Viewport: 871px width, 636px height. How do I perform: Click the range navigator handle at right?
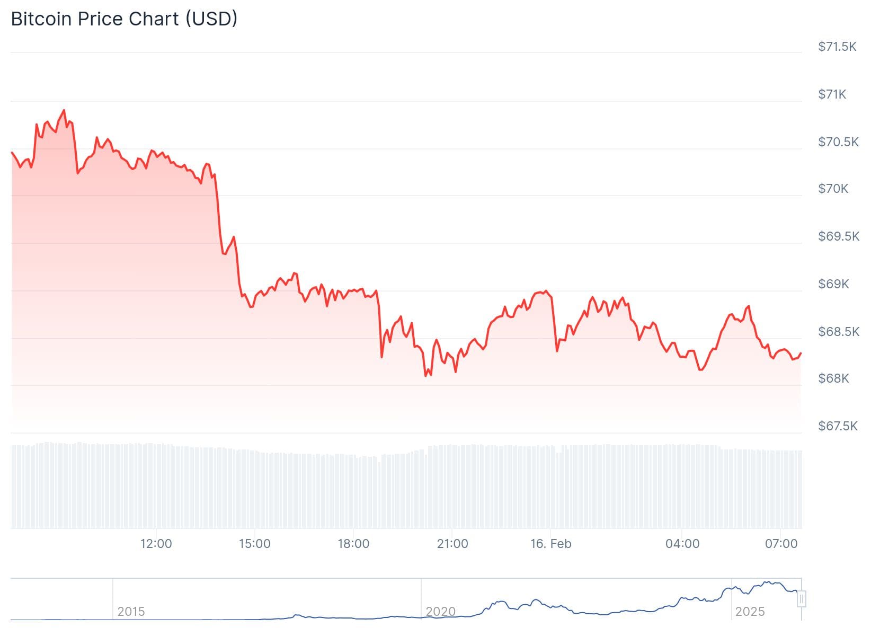point(802,599)
